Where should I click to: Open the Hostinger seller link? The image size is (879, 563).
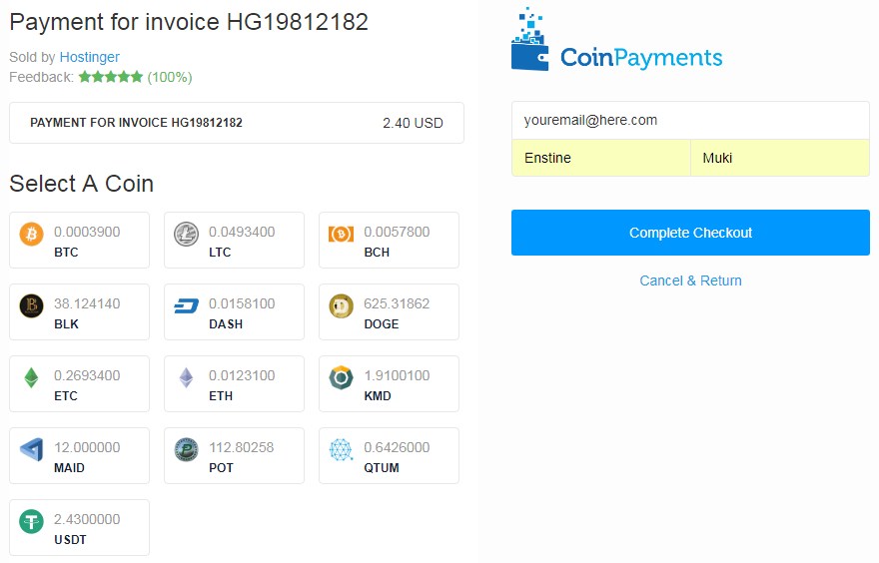tap(89, 57)
